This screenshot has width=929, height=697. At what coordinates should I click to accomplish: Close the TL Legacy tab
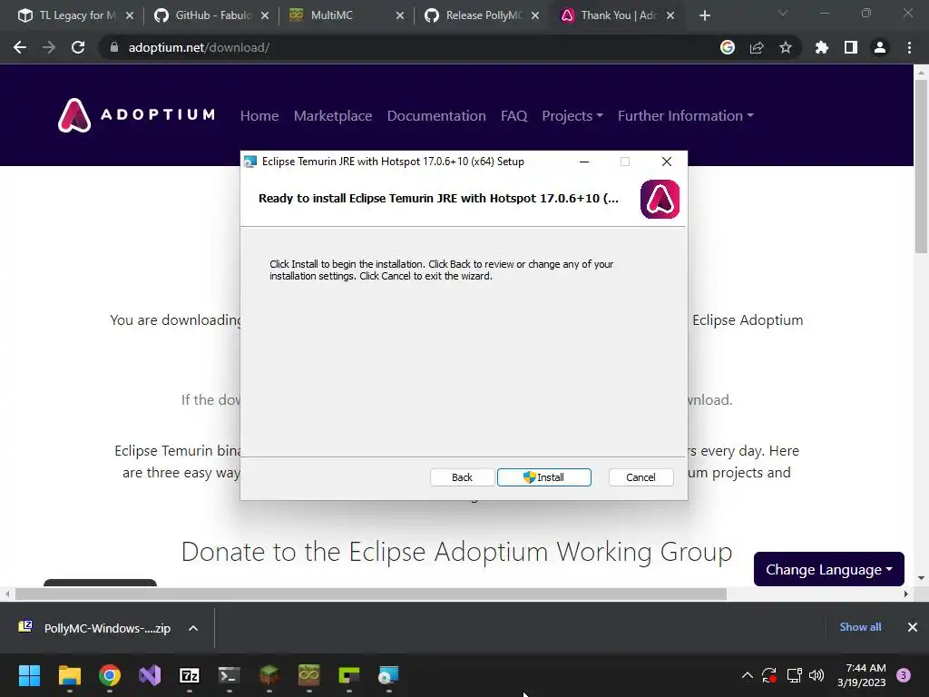[x=130, y=15]
